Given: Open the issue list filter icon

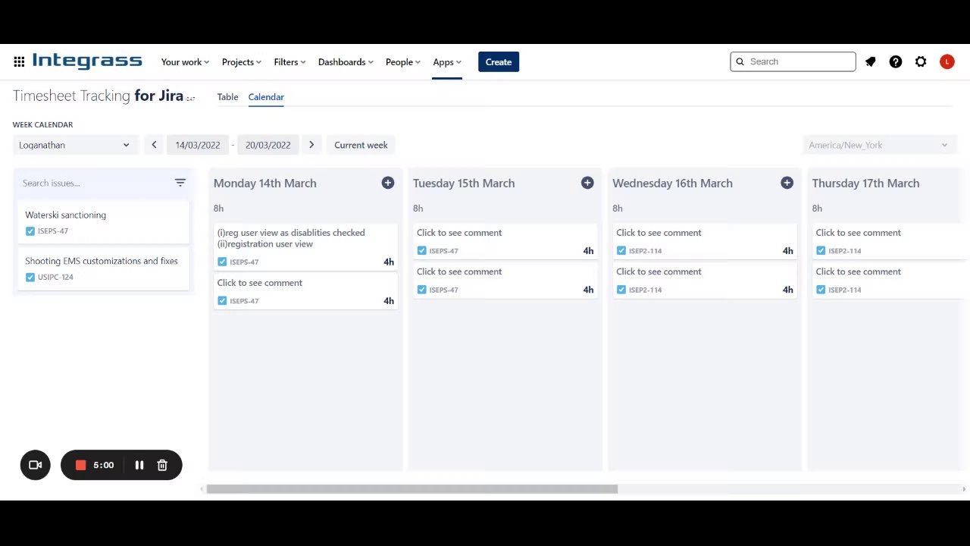Looking at the screenshot, I should click(x=180, y=183).
